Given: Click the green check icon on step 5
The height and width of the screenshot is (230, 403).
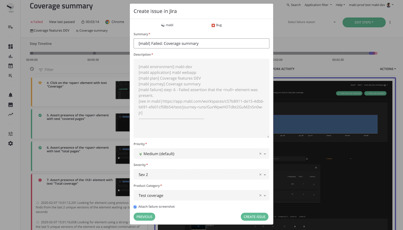Looking at the screenshot, I should tap(40, 116).
